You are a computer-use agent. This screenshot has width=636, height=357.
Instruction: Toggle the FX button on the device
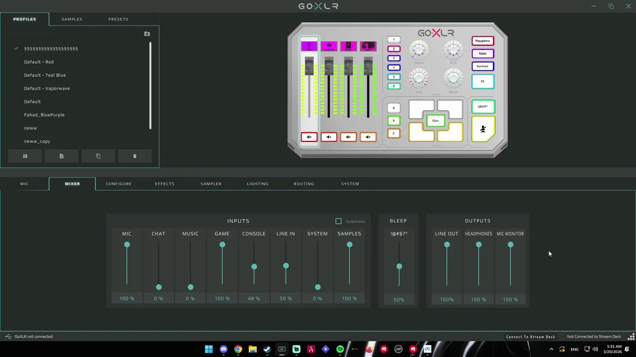pyautogui.click(x=482, y=81)
